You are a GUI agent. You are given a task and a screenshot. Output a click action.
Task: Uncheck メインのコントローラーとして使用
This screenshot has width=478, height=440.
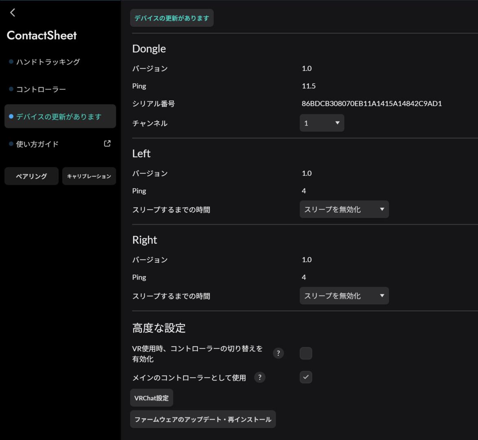[306, 377]
